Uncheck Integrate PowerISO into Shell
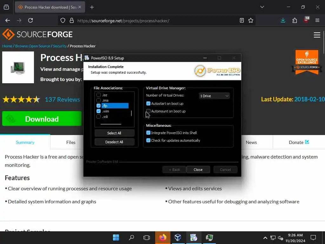The image size is (325, 244). tap(149, 133)
